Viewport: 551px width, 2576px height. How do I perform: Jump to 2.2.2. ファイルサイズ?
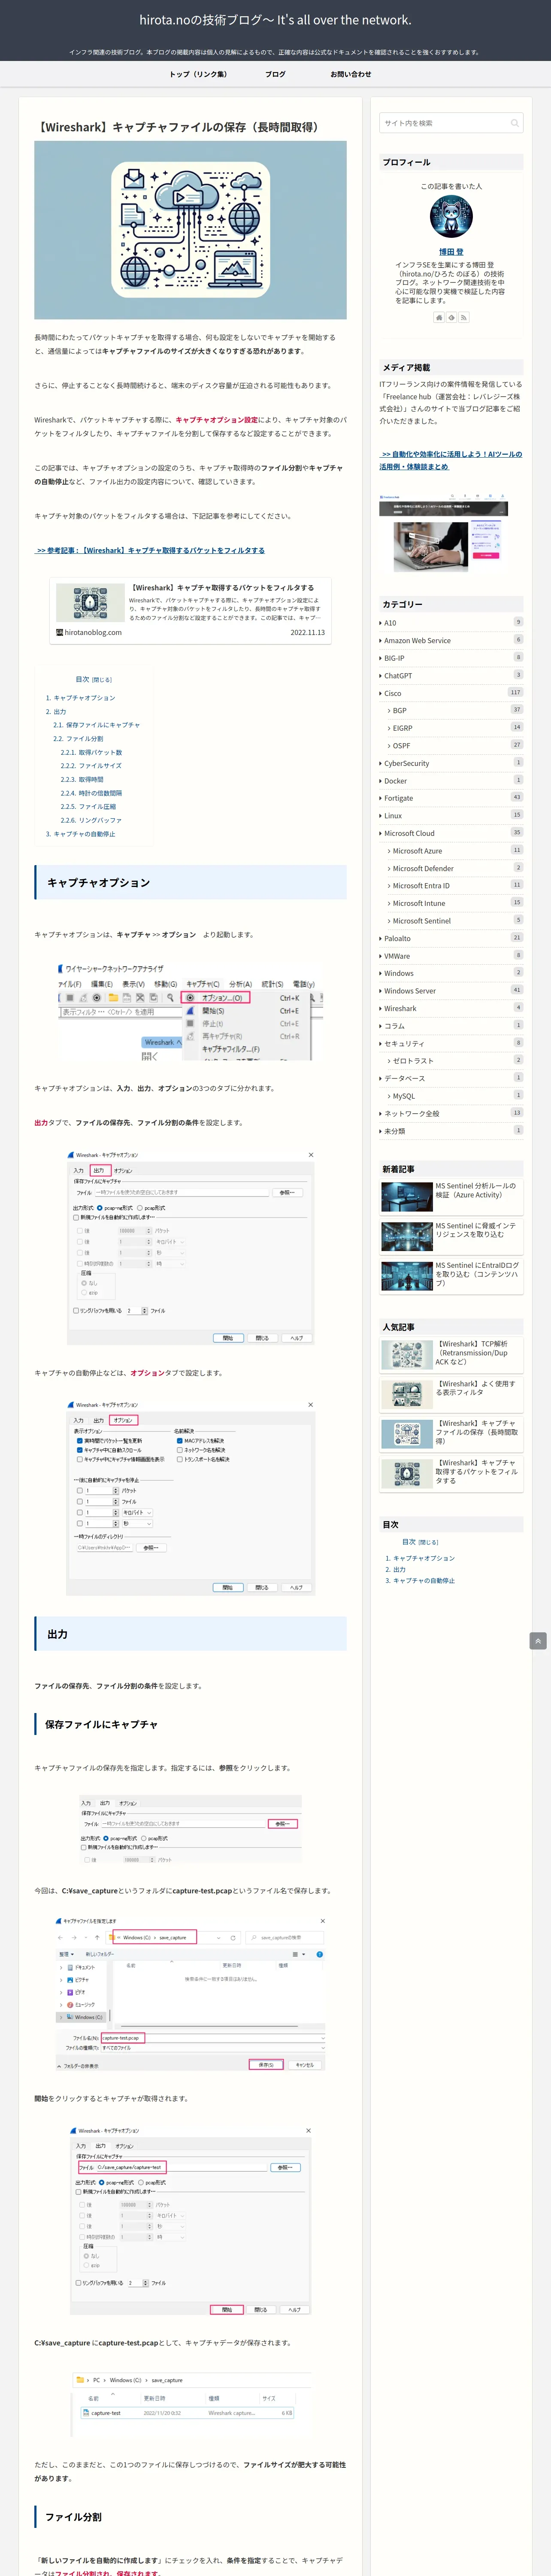91,766
